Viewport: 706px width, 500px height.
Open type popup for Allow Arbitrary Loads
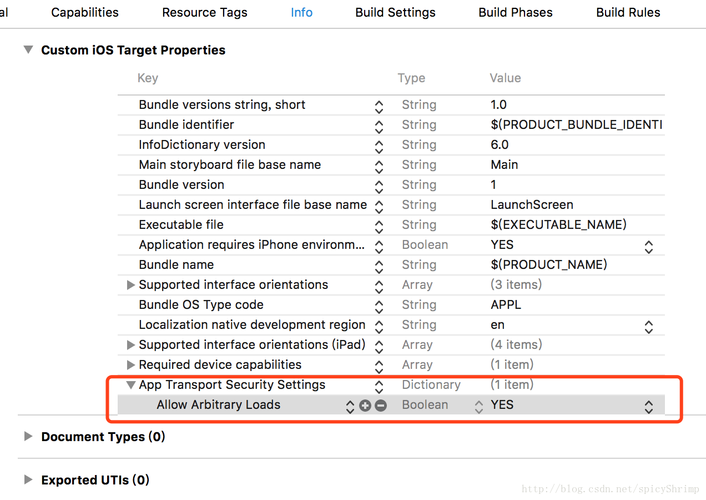click(x=479, y=406)
